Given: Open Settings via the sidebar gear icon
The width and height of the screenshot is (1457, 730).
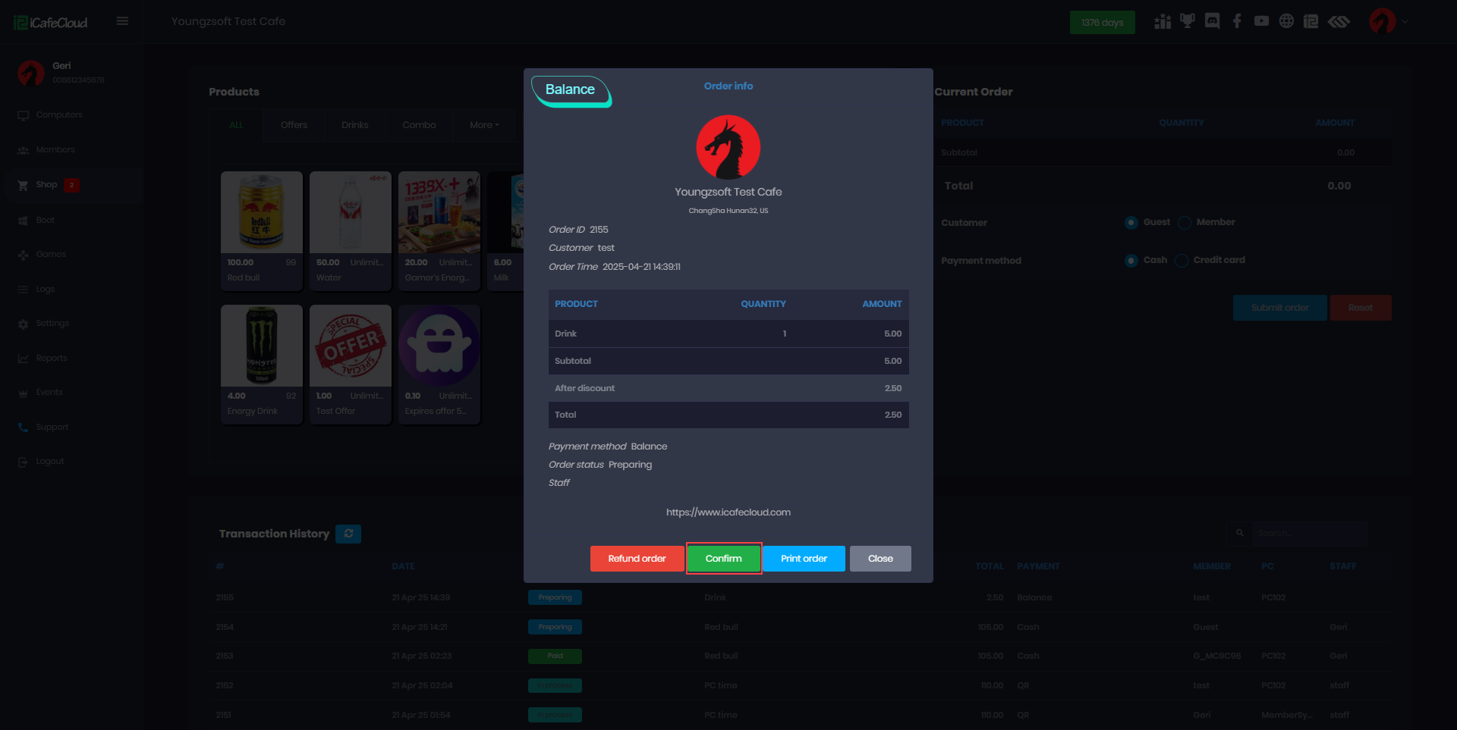Looking at the screenshot, I should pos(23,324).
